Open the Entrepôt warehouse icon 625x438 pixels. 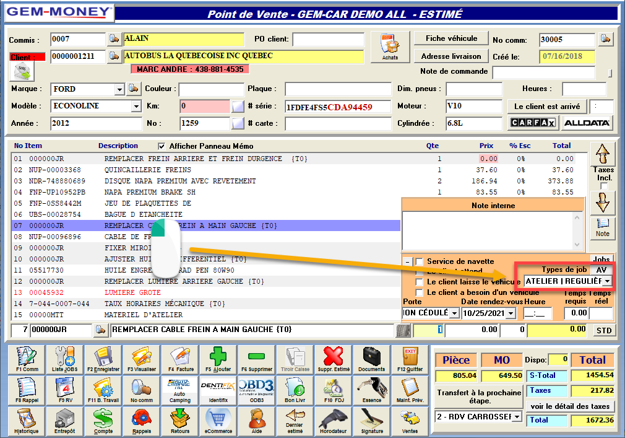click(66, 422)
